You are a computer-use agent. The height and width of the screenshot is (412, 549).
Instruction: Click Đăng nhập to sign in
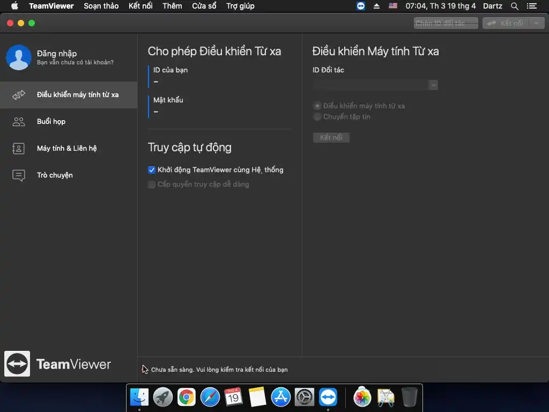pyautogui.click(x=57, y=53)
